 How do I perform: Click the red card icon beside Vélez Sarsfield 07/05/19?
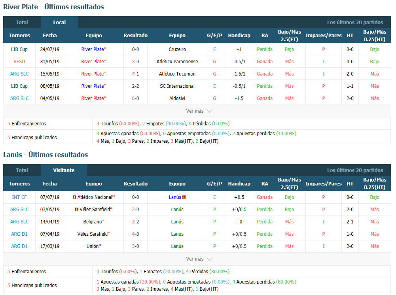click(x=76, y=210)
